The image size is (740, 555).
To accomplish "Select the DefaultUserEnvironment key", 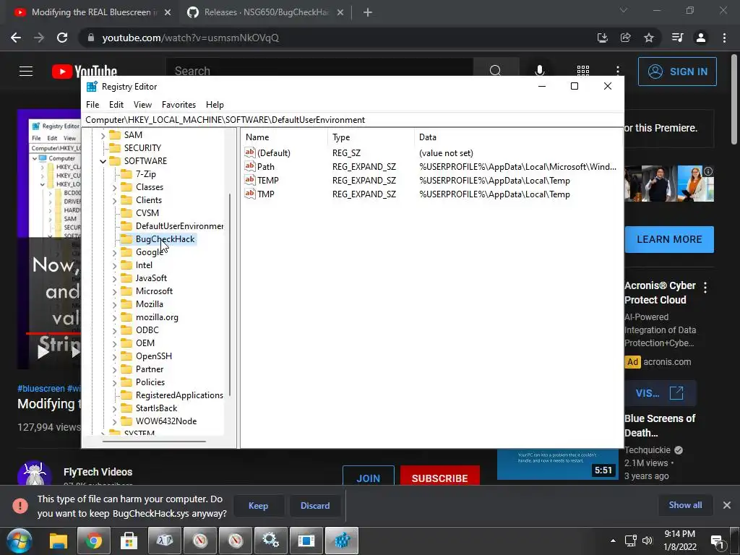I will pos(179,226).
